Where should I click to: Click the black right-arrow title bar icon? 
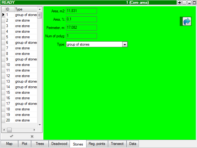[x=179, y=2]
